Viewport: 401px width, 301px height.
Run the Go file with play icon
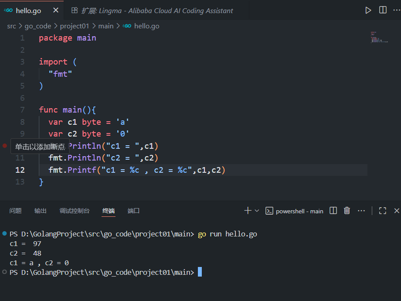(x=368, y=10)
